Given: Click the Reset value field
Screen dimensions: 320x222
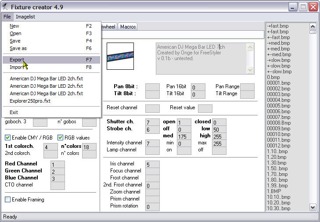Looking at the screenshot, I should [x=205, y=108].
